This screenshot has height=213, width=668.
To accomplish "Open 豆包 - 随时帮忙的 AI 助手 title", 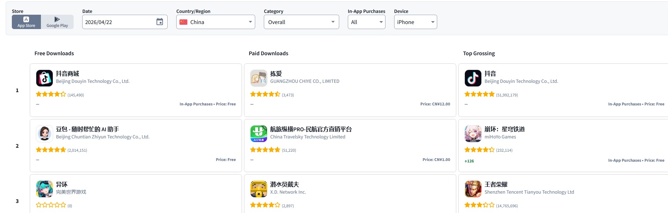I will pos(87,129).
